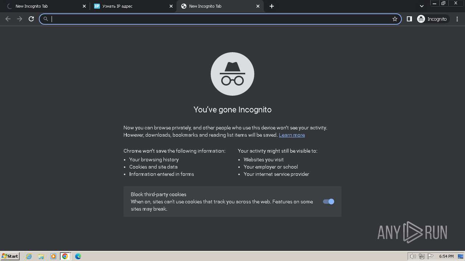Close the active New Incognito Tab
The height and width of the screenshot is (261, 465).
point(258,6)
